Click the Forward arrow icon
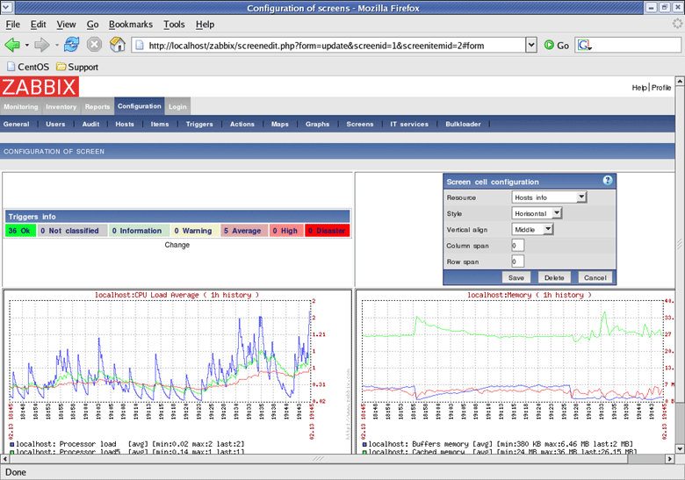Screen dimensions: 685x480 click(x=40, y=45)
